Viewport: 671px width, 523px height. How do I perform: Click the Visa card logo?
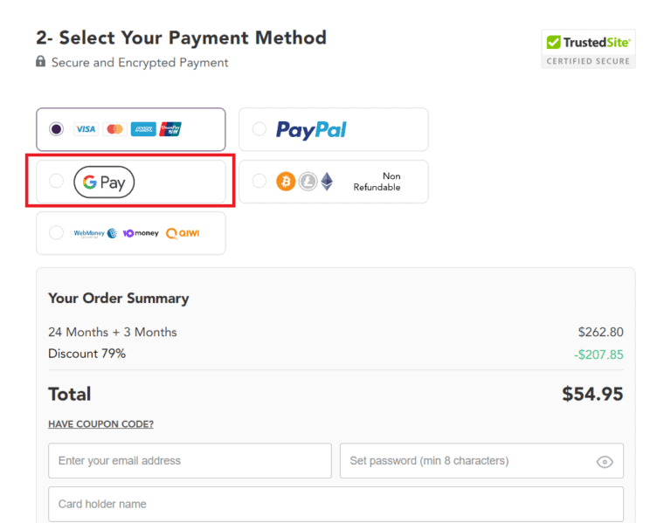pyautogui.click(x=86, y=129)
